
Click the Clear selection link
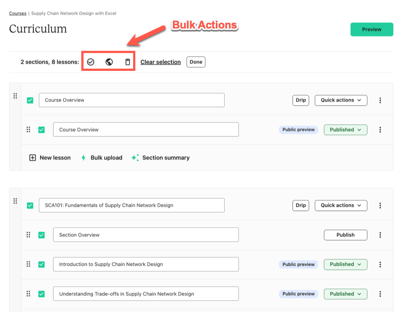160,62
